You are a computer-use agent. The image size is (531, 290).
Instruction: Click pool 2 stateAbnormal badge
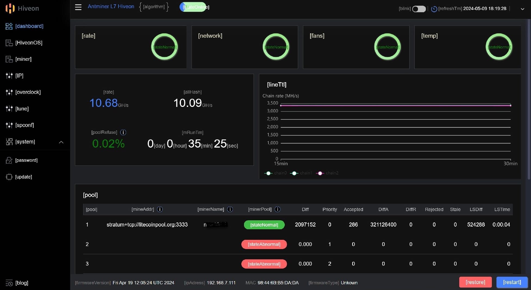pos(264,244)
